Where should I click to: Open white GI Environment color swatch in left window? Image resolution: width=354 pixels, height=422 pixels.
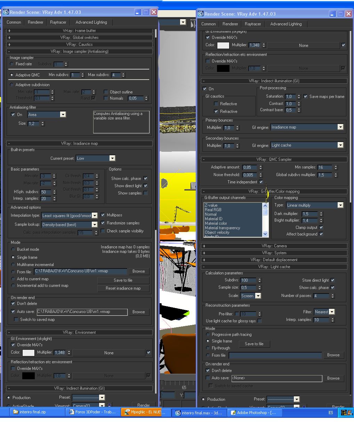point(29,353)
